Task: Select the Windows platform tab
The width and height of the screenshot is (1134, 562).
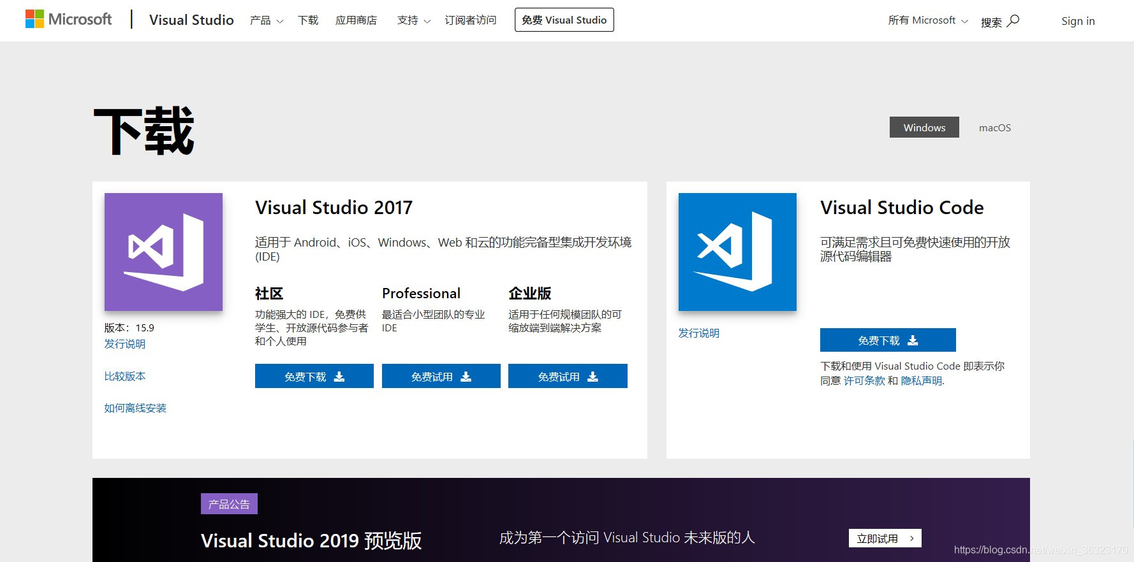Action: click(x=924, y=127)
